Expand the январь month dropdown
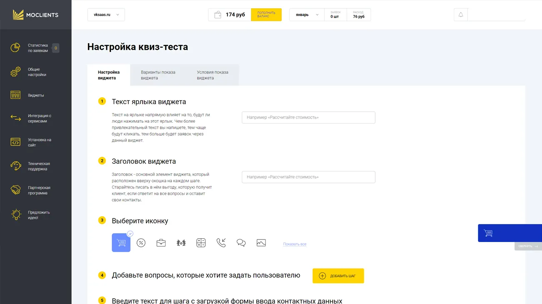 point(306,15)
